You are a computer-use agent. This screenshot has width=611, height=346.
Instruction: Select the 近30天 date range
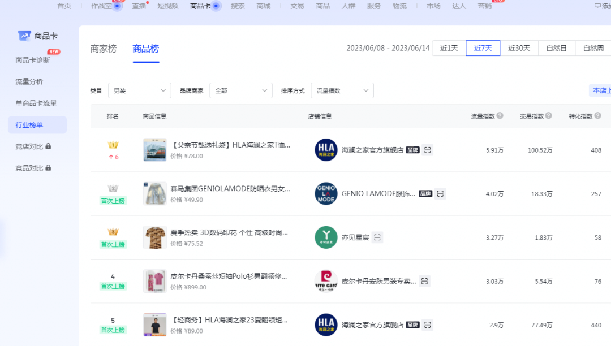pyautogui.click(x=519, y=48)
